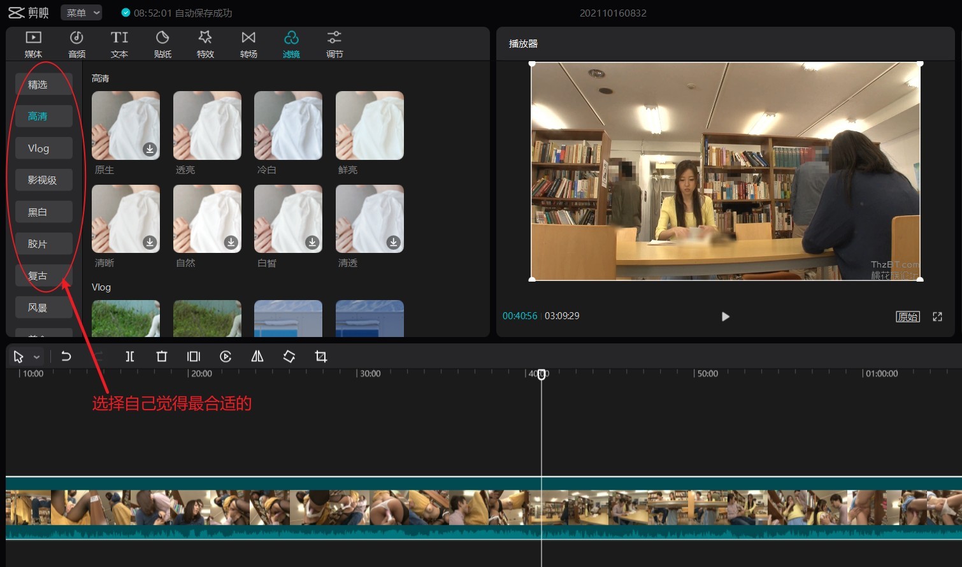
Task: Select the 影视级 filter category
Action: 44,180
